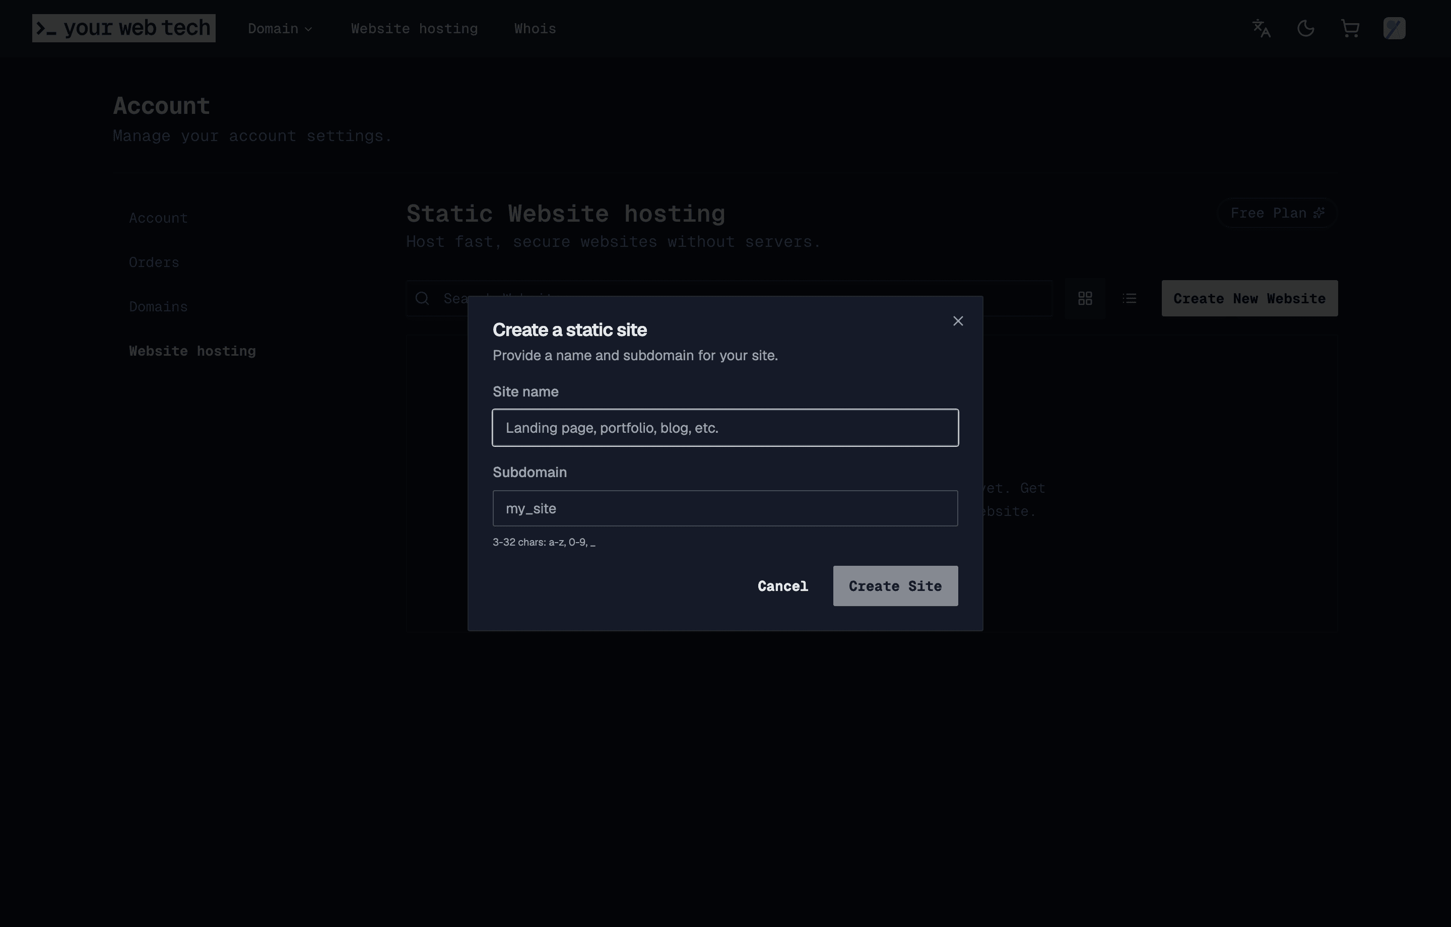Click the Subdomain input field
Screen dimensions: 1451x927
coord(725,508)
